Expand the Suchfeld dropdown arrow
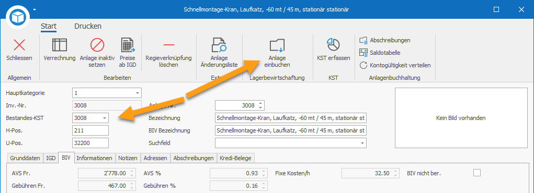Screen dimensions: 534x193 [x=362, y=143]
